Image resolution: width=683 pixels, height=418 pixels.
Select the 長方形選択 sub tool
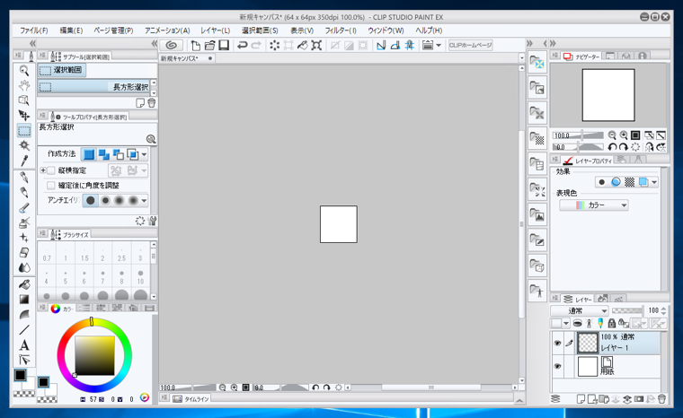(94, 86)
